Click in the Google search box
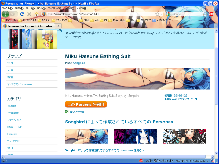Screen dimensions: 219x164 (x=187, y=14)
